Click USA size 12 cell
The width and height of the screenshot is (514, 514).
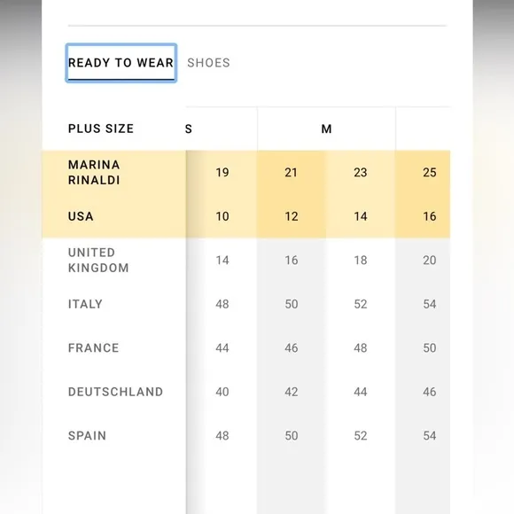tap(291, 216)
